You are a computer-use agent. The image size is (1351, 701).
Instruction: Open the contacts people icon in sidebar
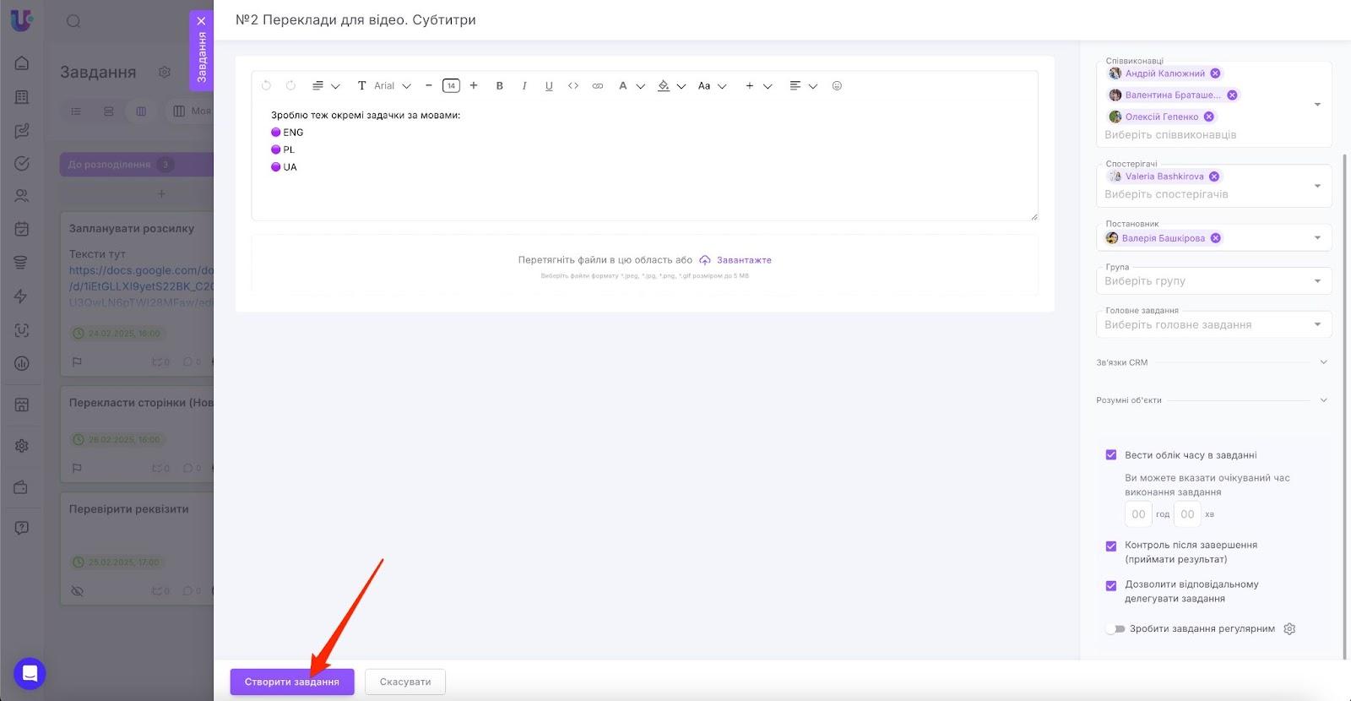(22, 196)
